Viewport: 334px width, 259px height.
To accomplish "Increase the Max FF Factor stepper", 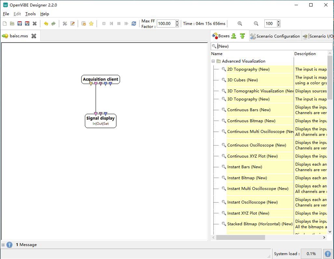I will click(177, 22).
